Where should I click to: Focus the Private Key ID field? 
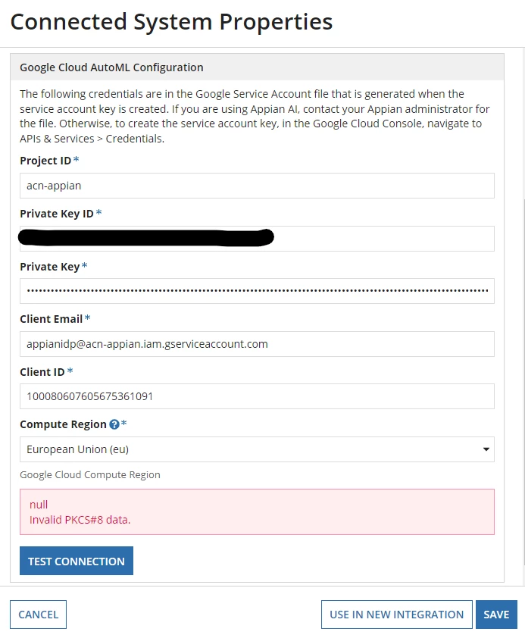(257, 239)
